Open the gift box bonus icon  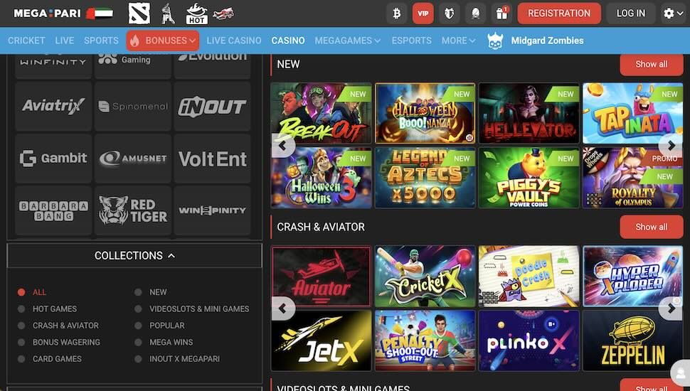click(501, 14)
